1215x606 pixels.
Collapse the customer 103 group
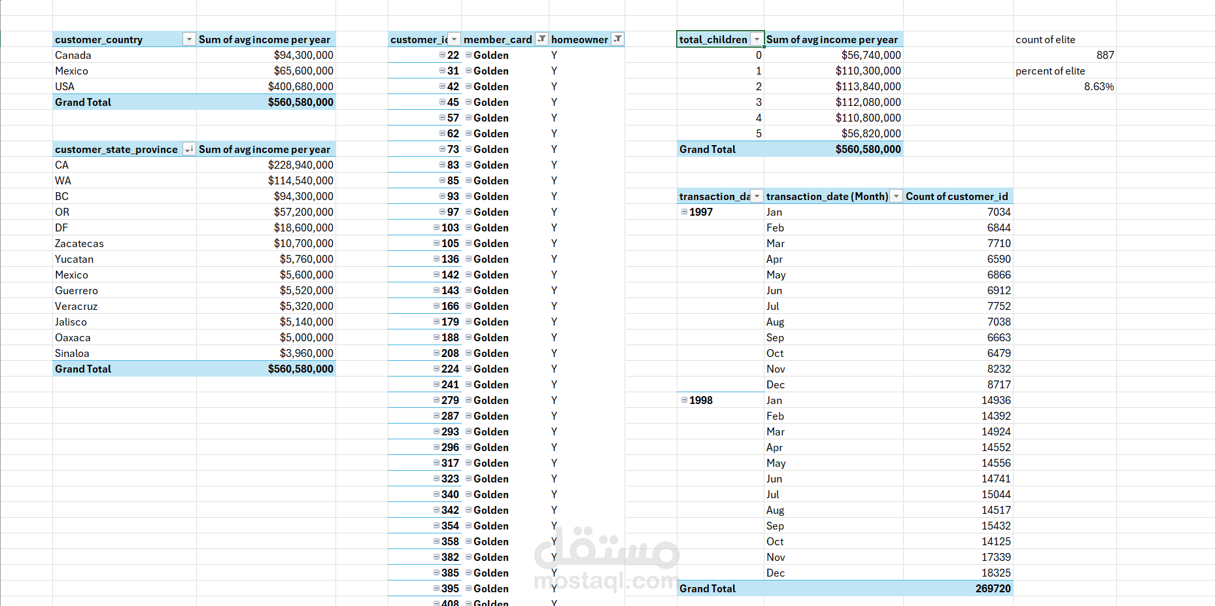tap(436, 227)
